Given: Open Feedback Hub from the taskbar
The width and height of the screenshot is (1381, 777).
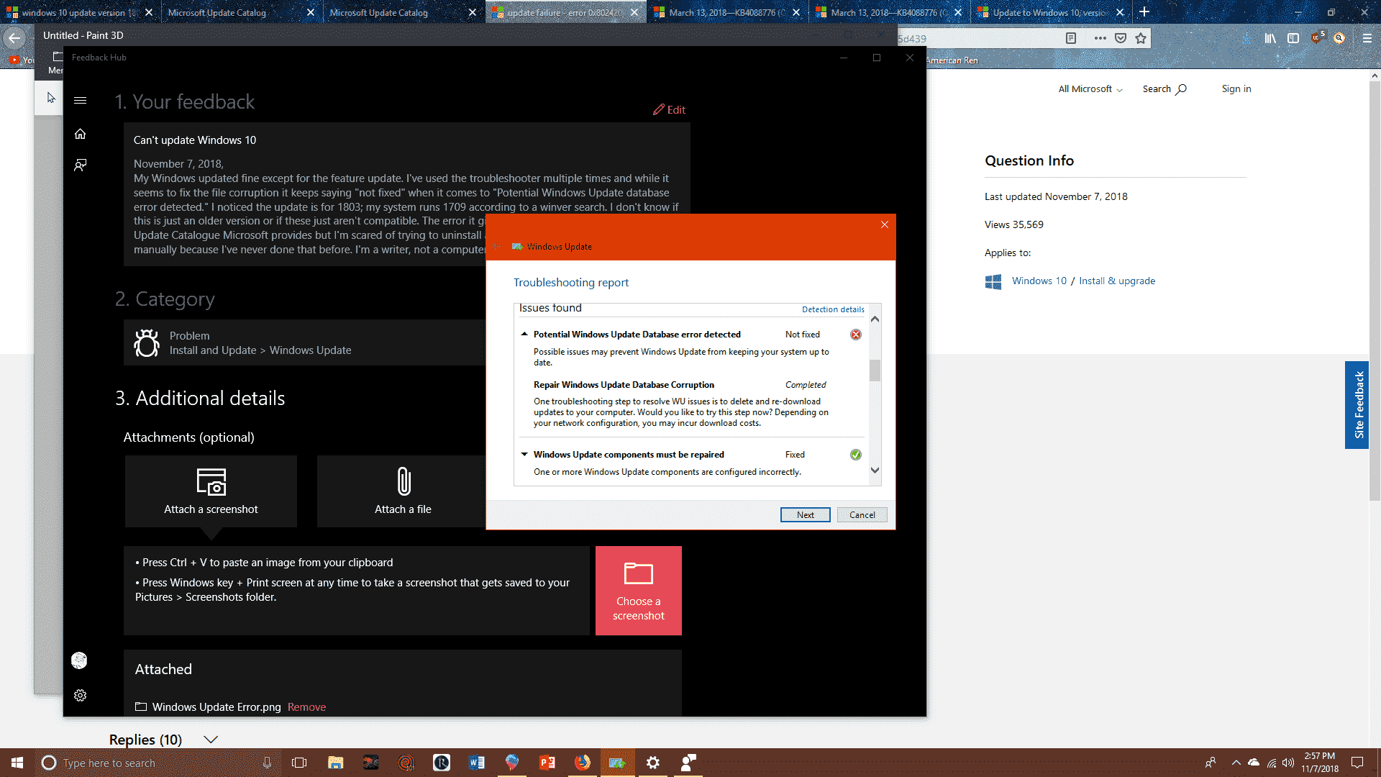Looking at the screenshot, I should pyautogui.click(x=688, y=763).
